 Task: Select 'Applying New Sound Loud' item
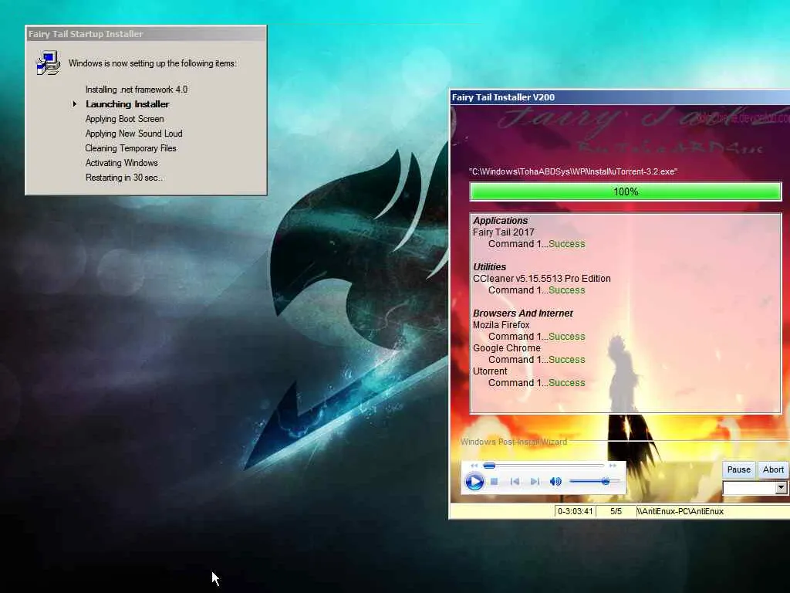[133, 133]
